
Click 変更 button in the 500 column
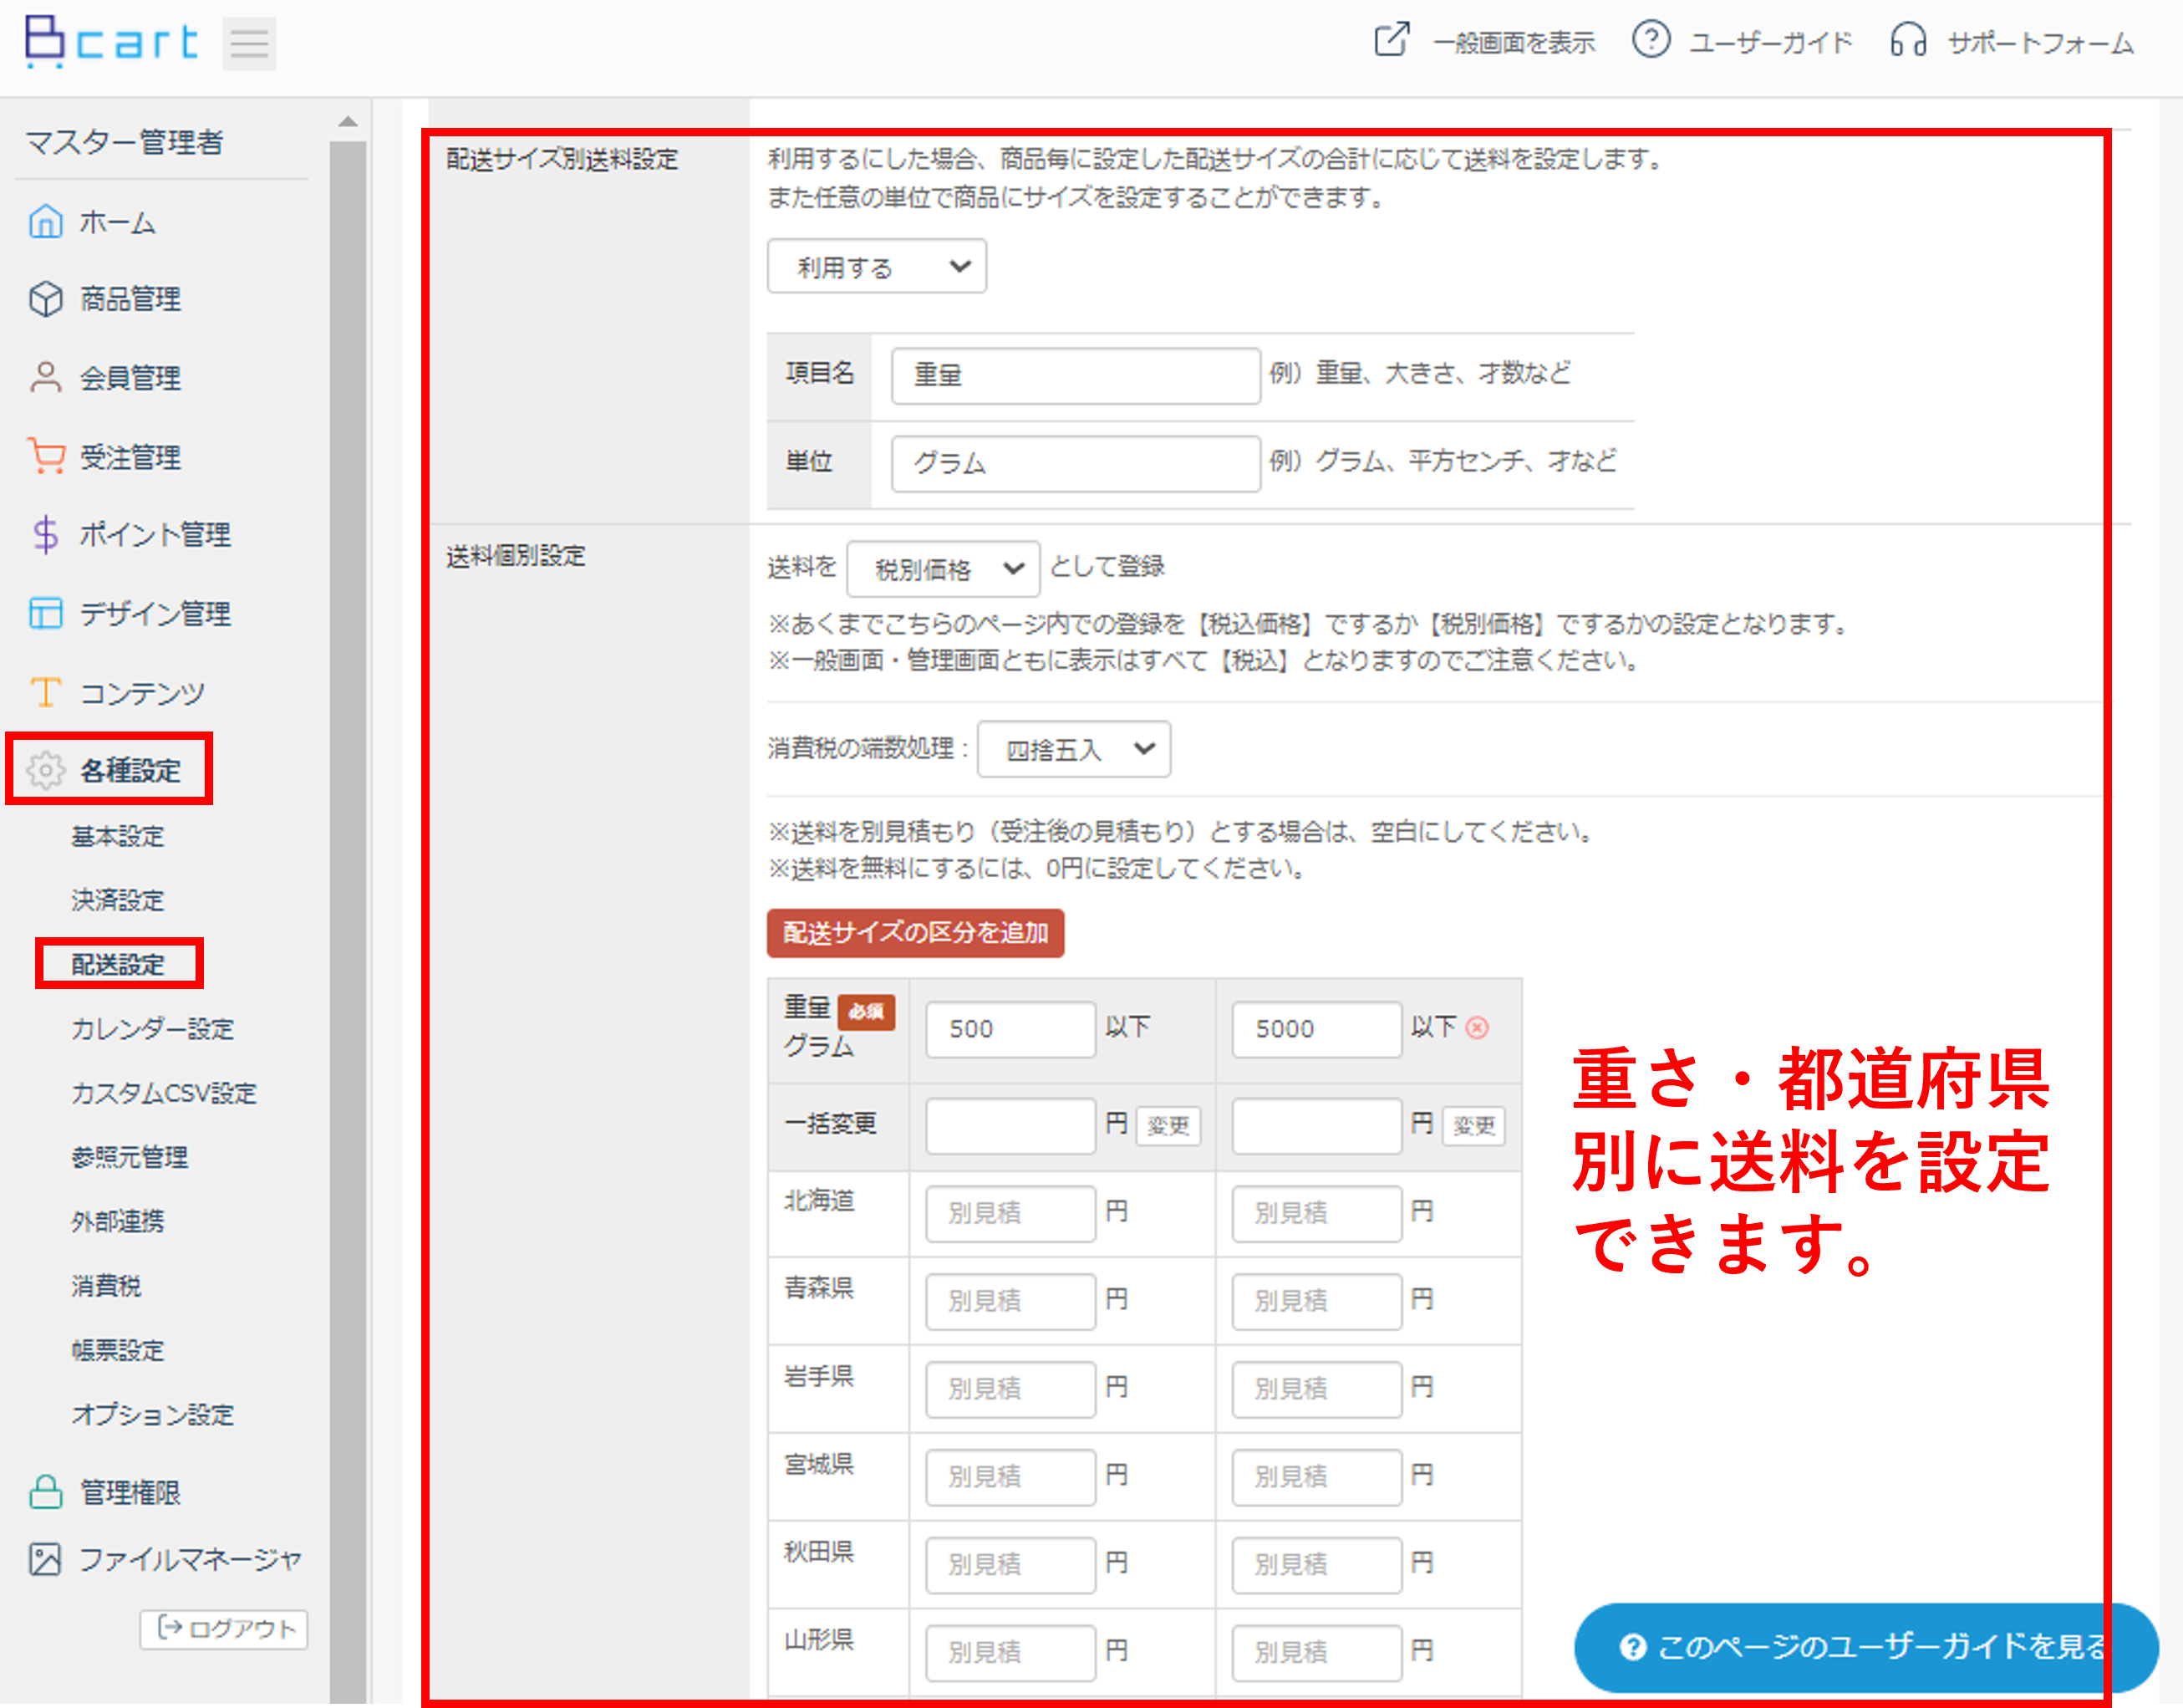pos(1168,1126)
